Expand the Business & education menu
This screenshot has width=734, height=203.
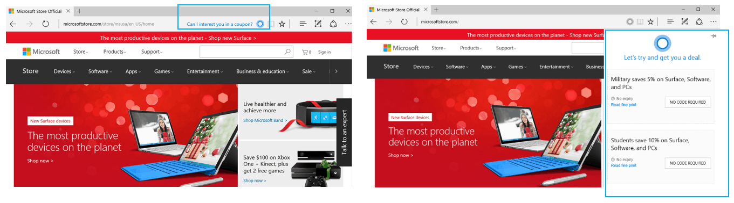(x=262, y=71)
